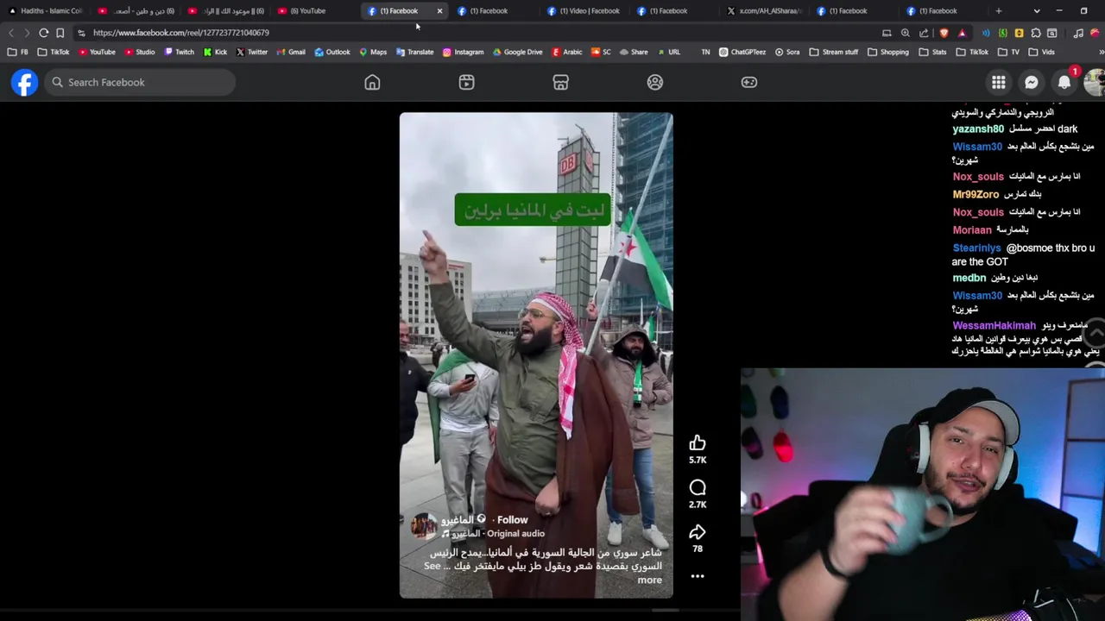Open a new browser tab
The image size is (1105, 621).
point(999,11)
